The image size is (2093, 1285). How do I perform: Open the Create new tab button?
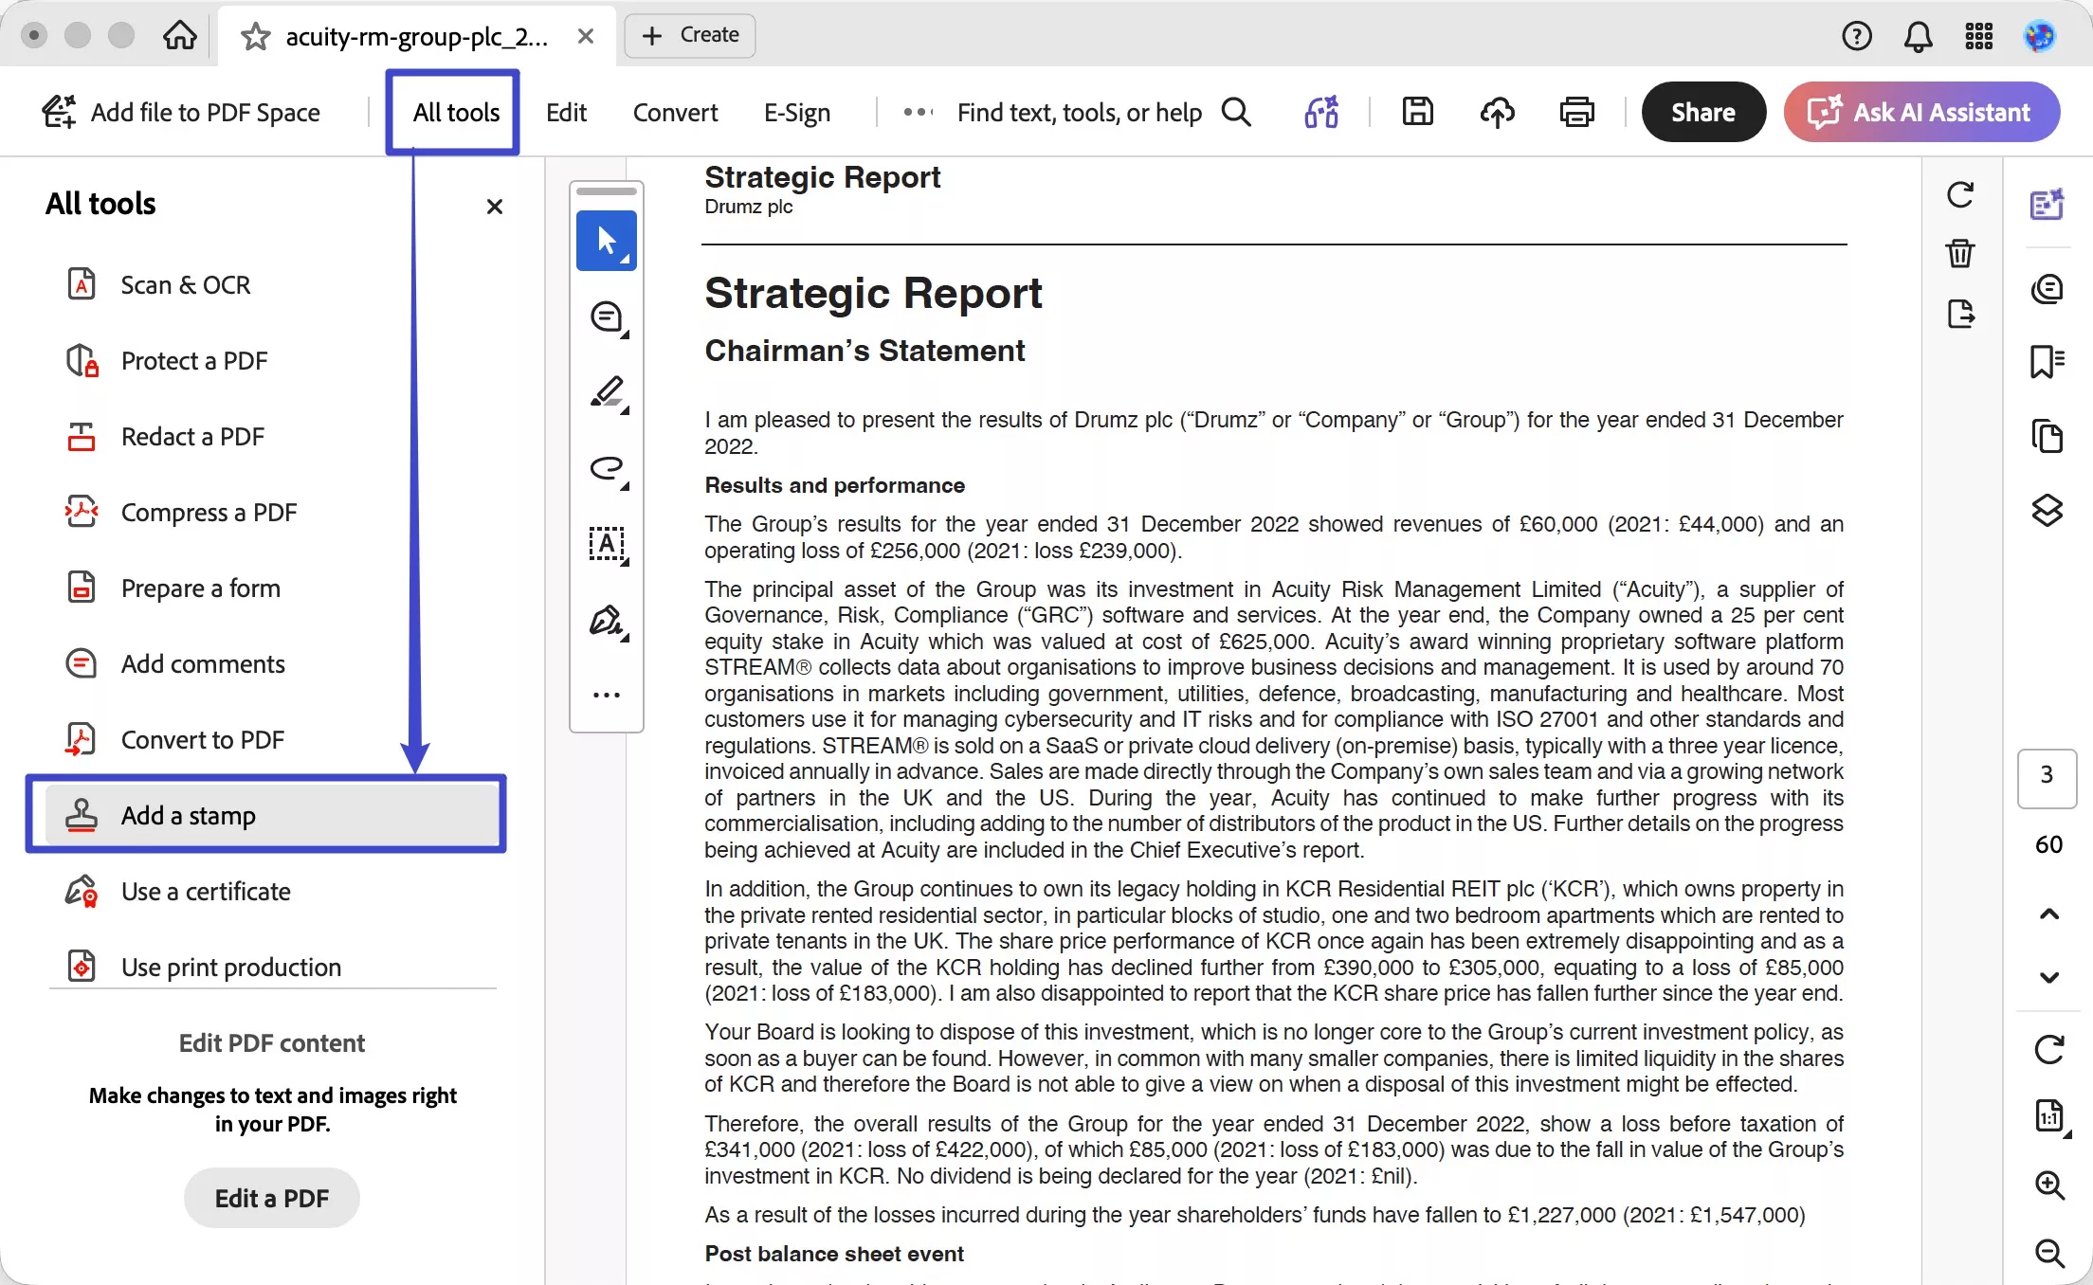click(x=690, y=35)
